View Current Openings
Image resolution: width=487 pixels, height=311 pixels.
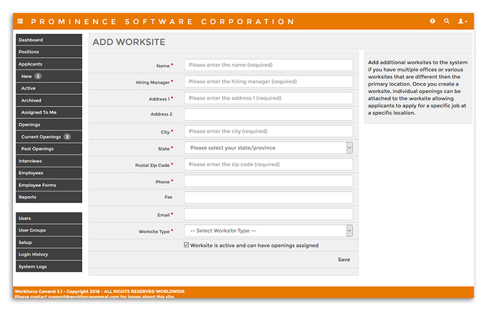49,137
